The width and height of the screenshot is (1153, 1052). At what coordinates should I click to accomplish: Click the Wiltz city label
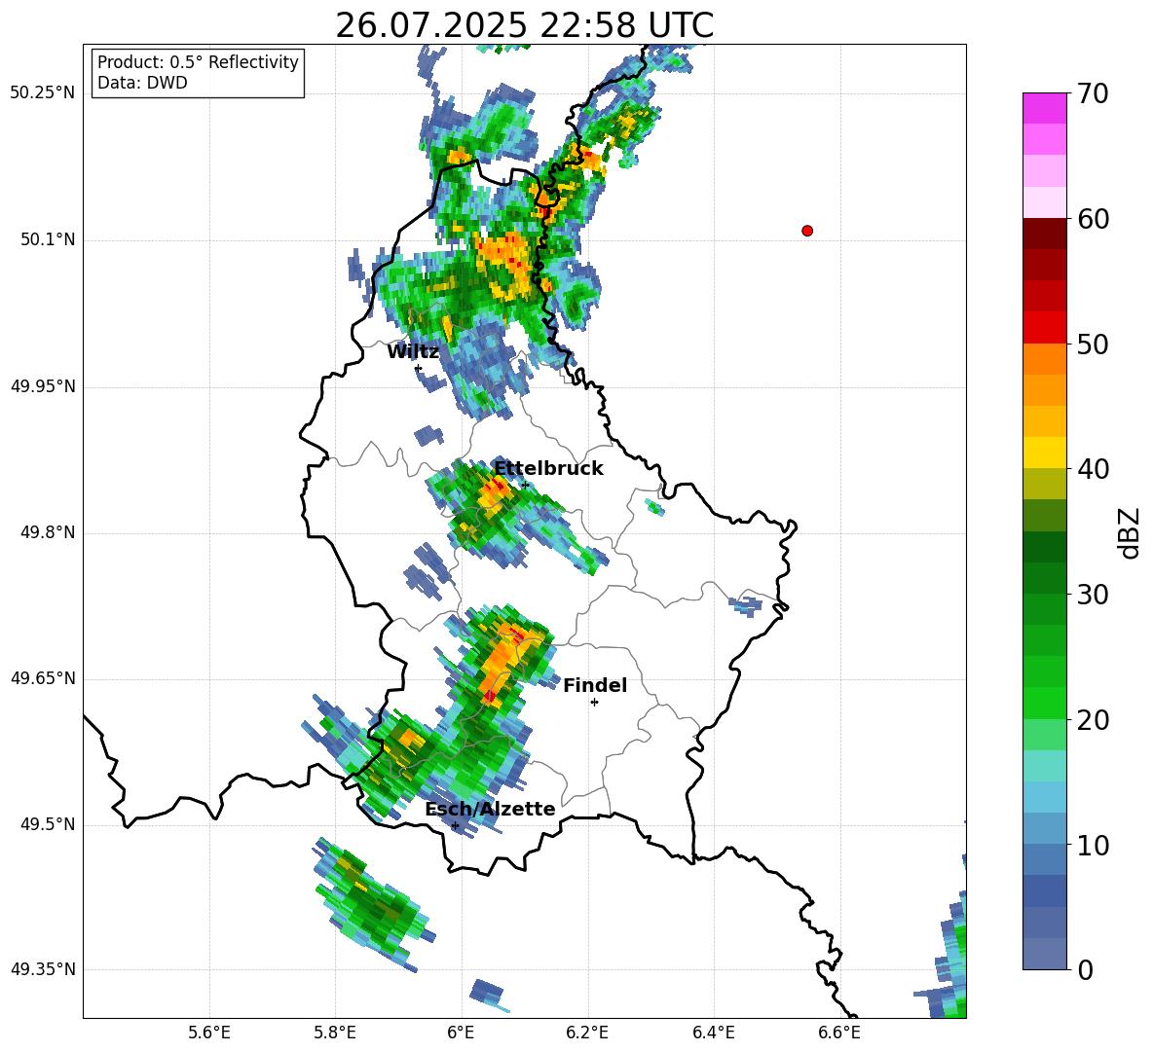[413, 351]
